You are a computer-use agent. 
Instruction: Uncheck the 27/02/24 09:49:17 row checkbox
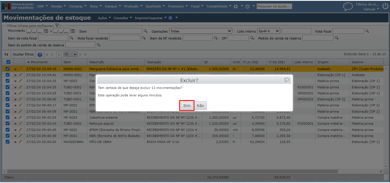(8, 105)
